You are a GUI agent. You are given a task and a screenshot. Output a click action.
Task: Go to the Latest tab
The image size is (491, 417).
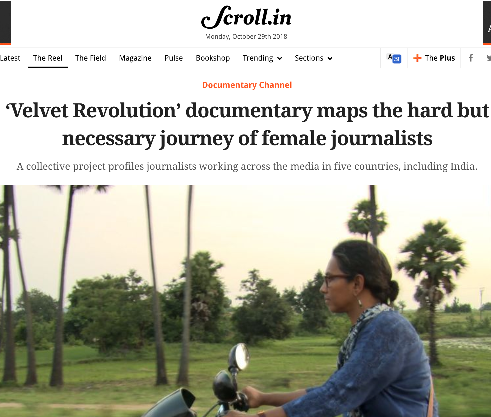pyautogui.click(x=10, y=58)
